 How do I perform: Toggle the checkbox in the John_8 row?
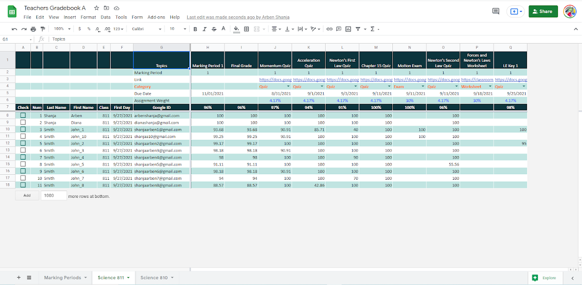click(x=23, y=185)
